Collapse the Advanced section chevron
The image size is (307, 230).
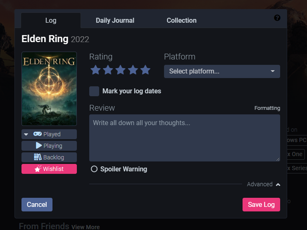point(278,185)
